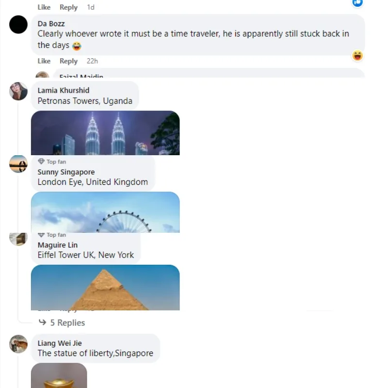Image resolution: width=388 pixels, height=388 pixels.
Task: Like Da Bozz's time traveler comment
Action: [44, 61]
